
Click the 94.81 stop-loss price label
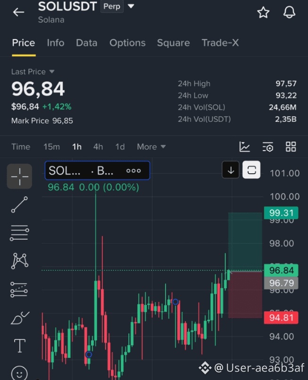[x=281, y=317]
